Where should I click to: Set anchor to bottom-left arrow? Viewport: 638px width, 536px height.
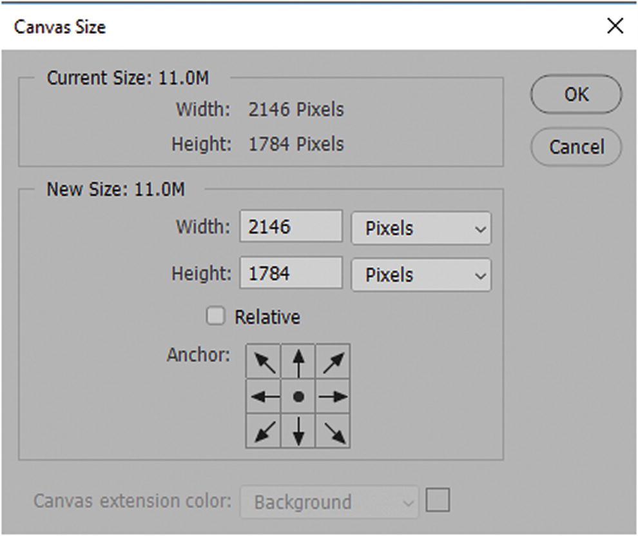coord(264,431)
